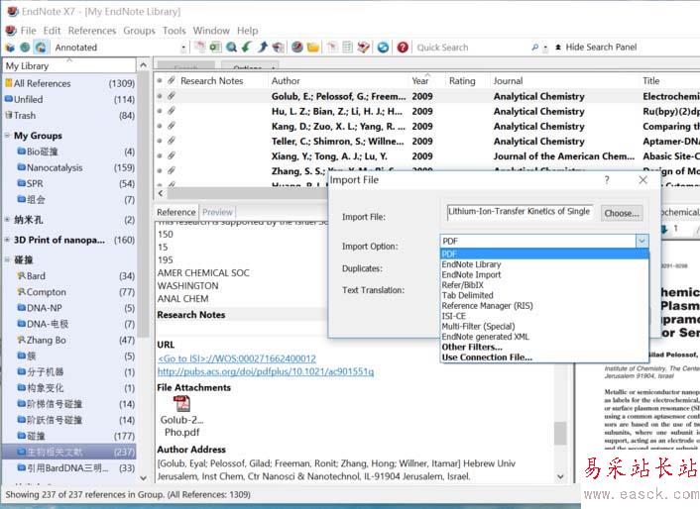Click the Online Search magnifier icon
The image size is (700, 509).
[x=231, y=47]
